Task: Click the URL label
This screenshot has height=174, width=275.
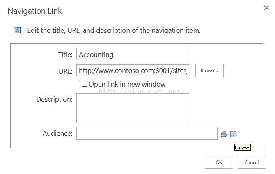Action: pos(66,71)
